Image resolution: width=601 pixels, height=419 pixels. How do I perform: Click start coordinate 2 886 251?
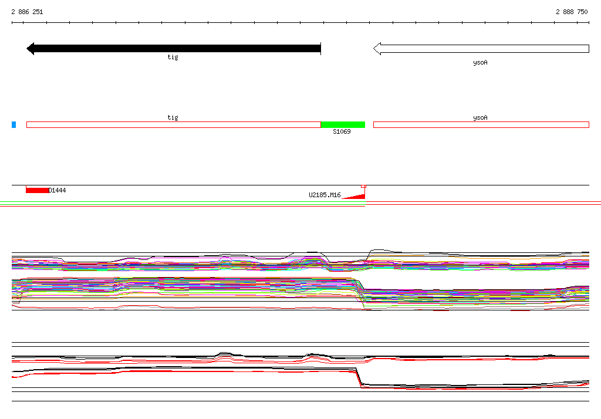pos(27,12)
